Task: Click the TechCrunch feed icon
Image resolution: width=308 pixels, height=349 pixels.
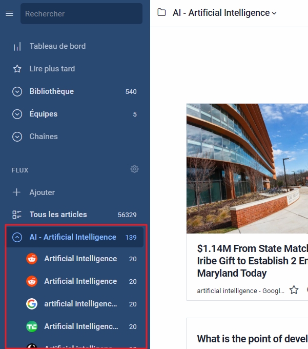Action: (32, 326)
